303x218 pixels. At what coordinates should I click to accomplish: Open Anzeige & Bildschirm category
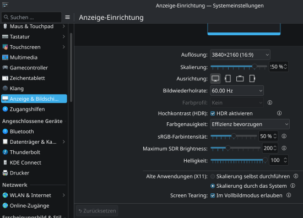34,99
